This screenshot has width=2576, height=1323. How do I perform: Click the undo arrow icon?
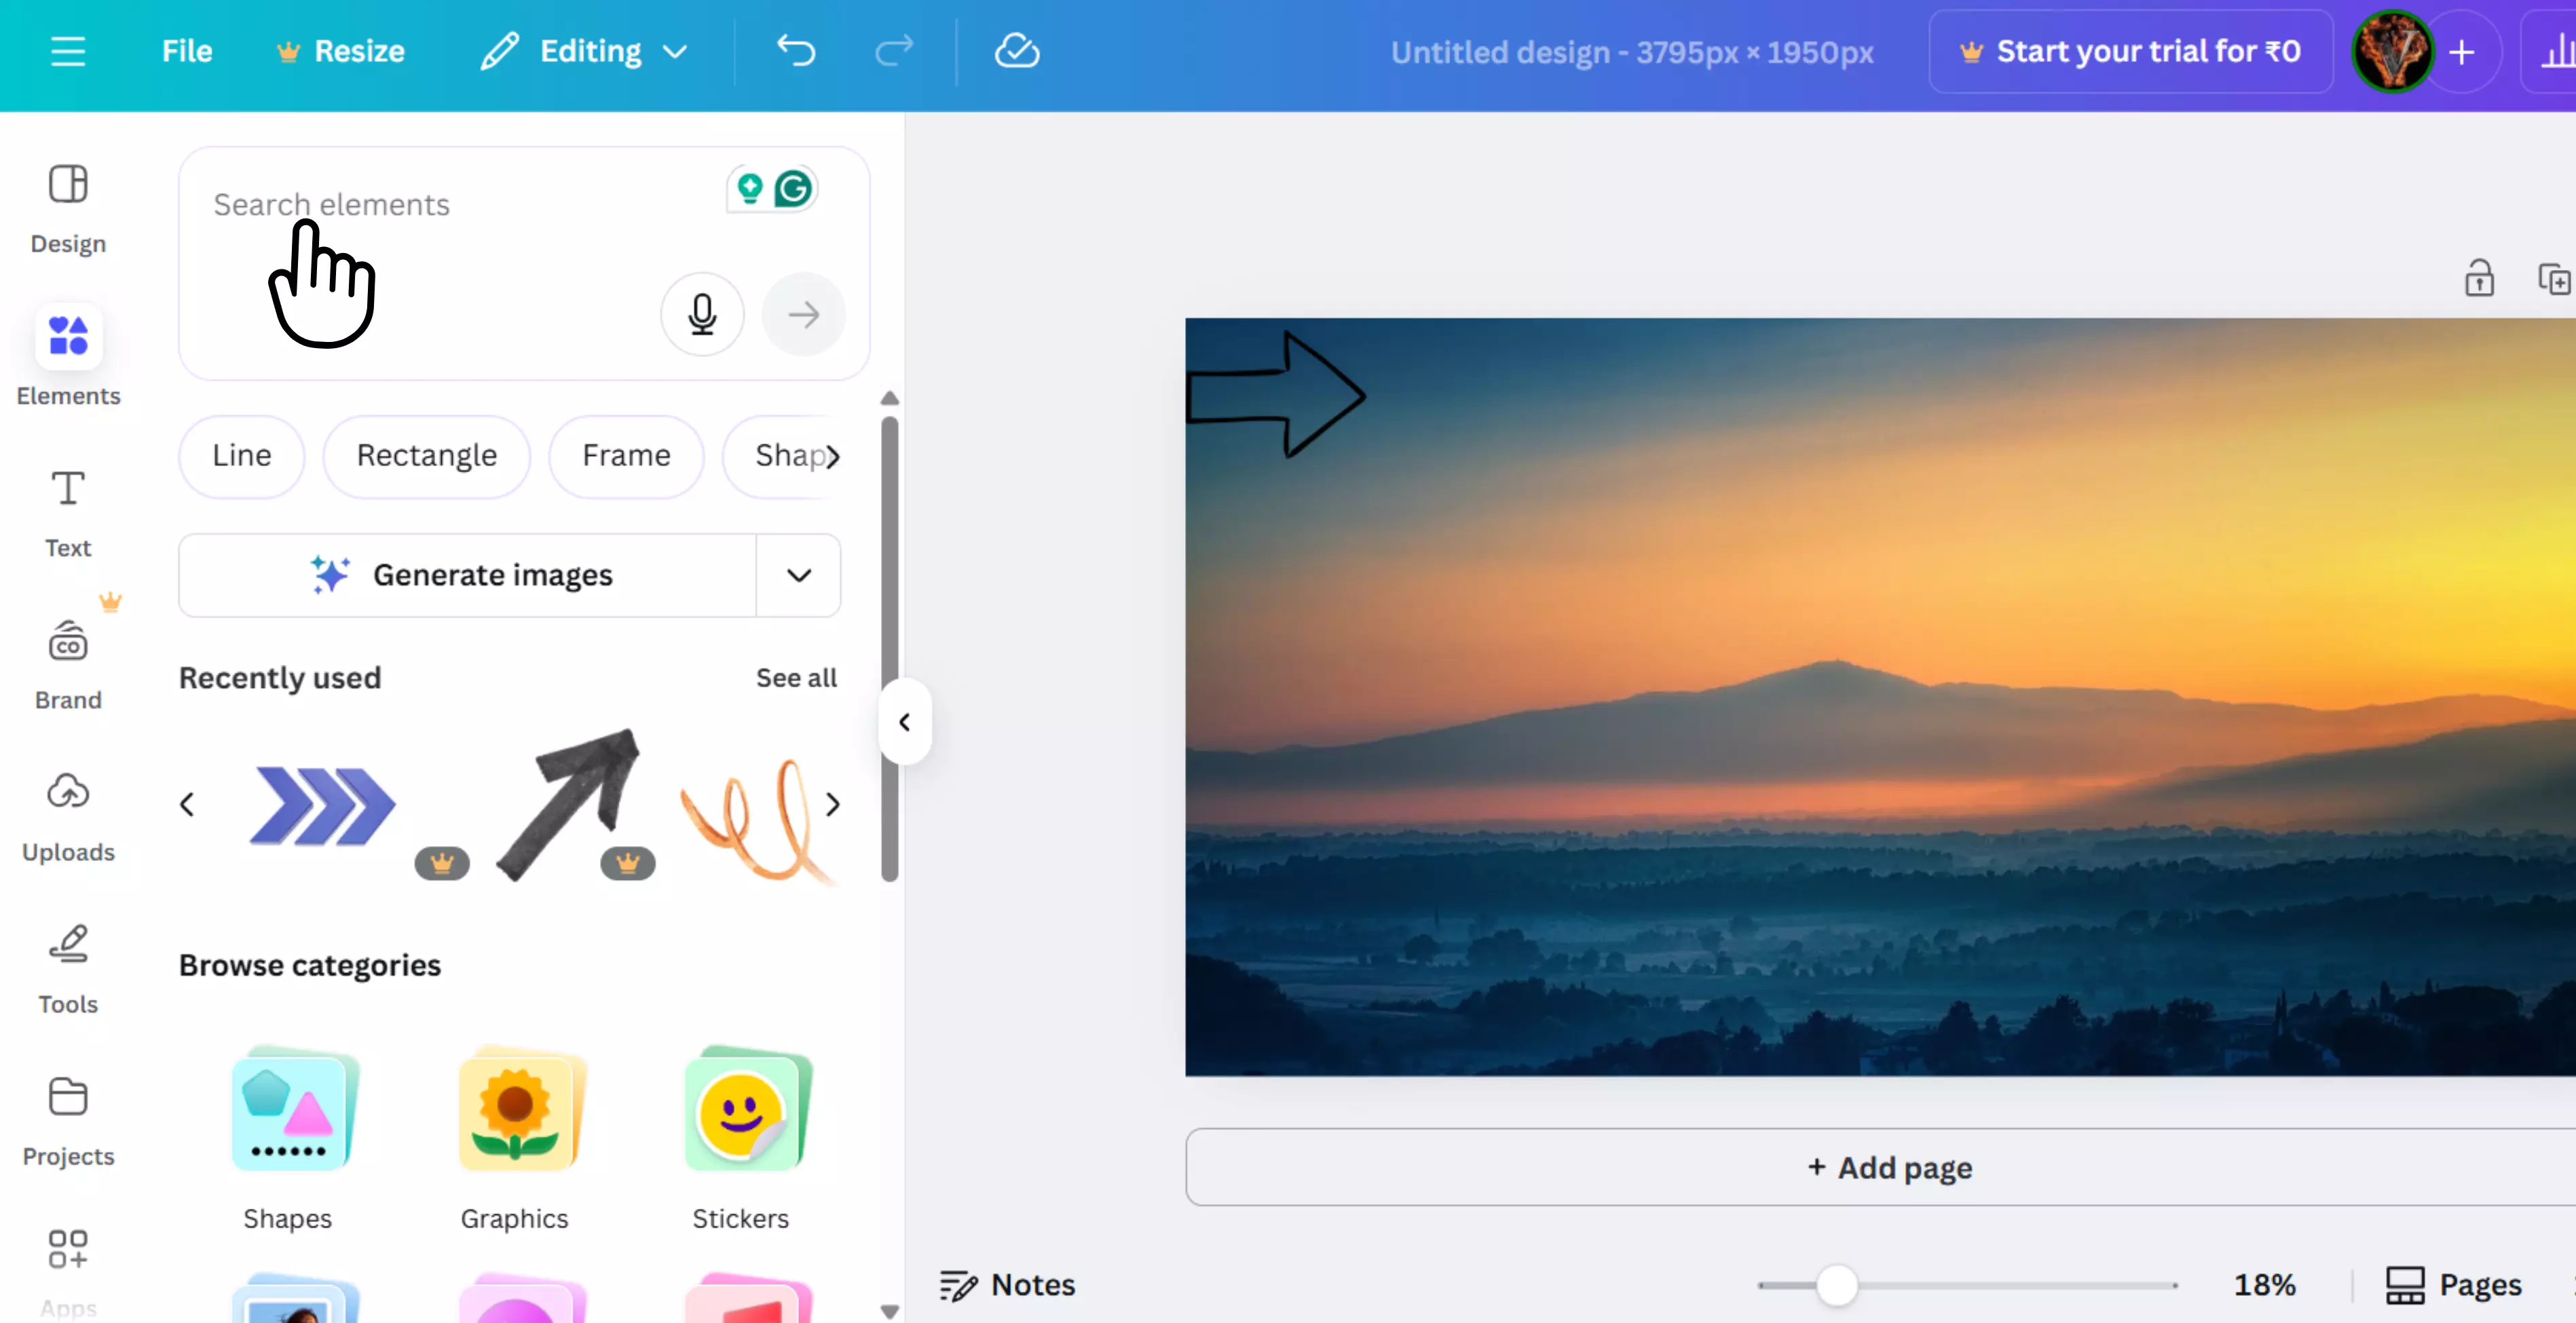[x=796, y=51]
